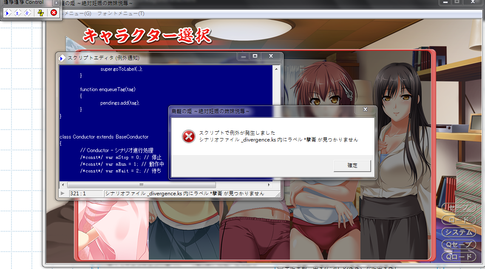Click the blue play arrow in Control toolbar
This screenshot has height=269, width=485.
(x=8, y=13)
